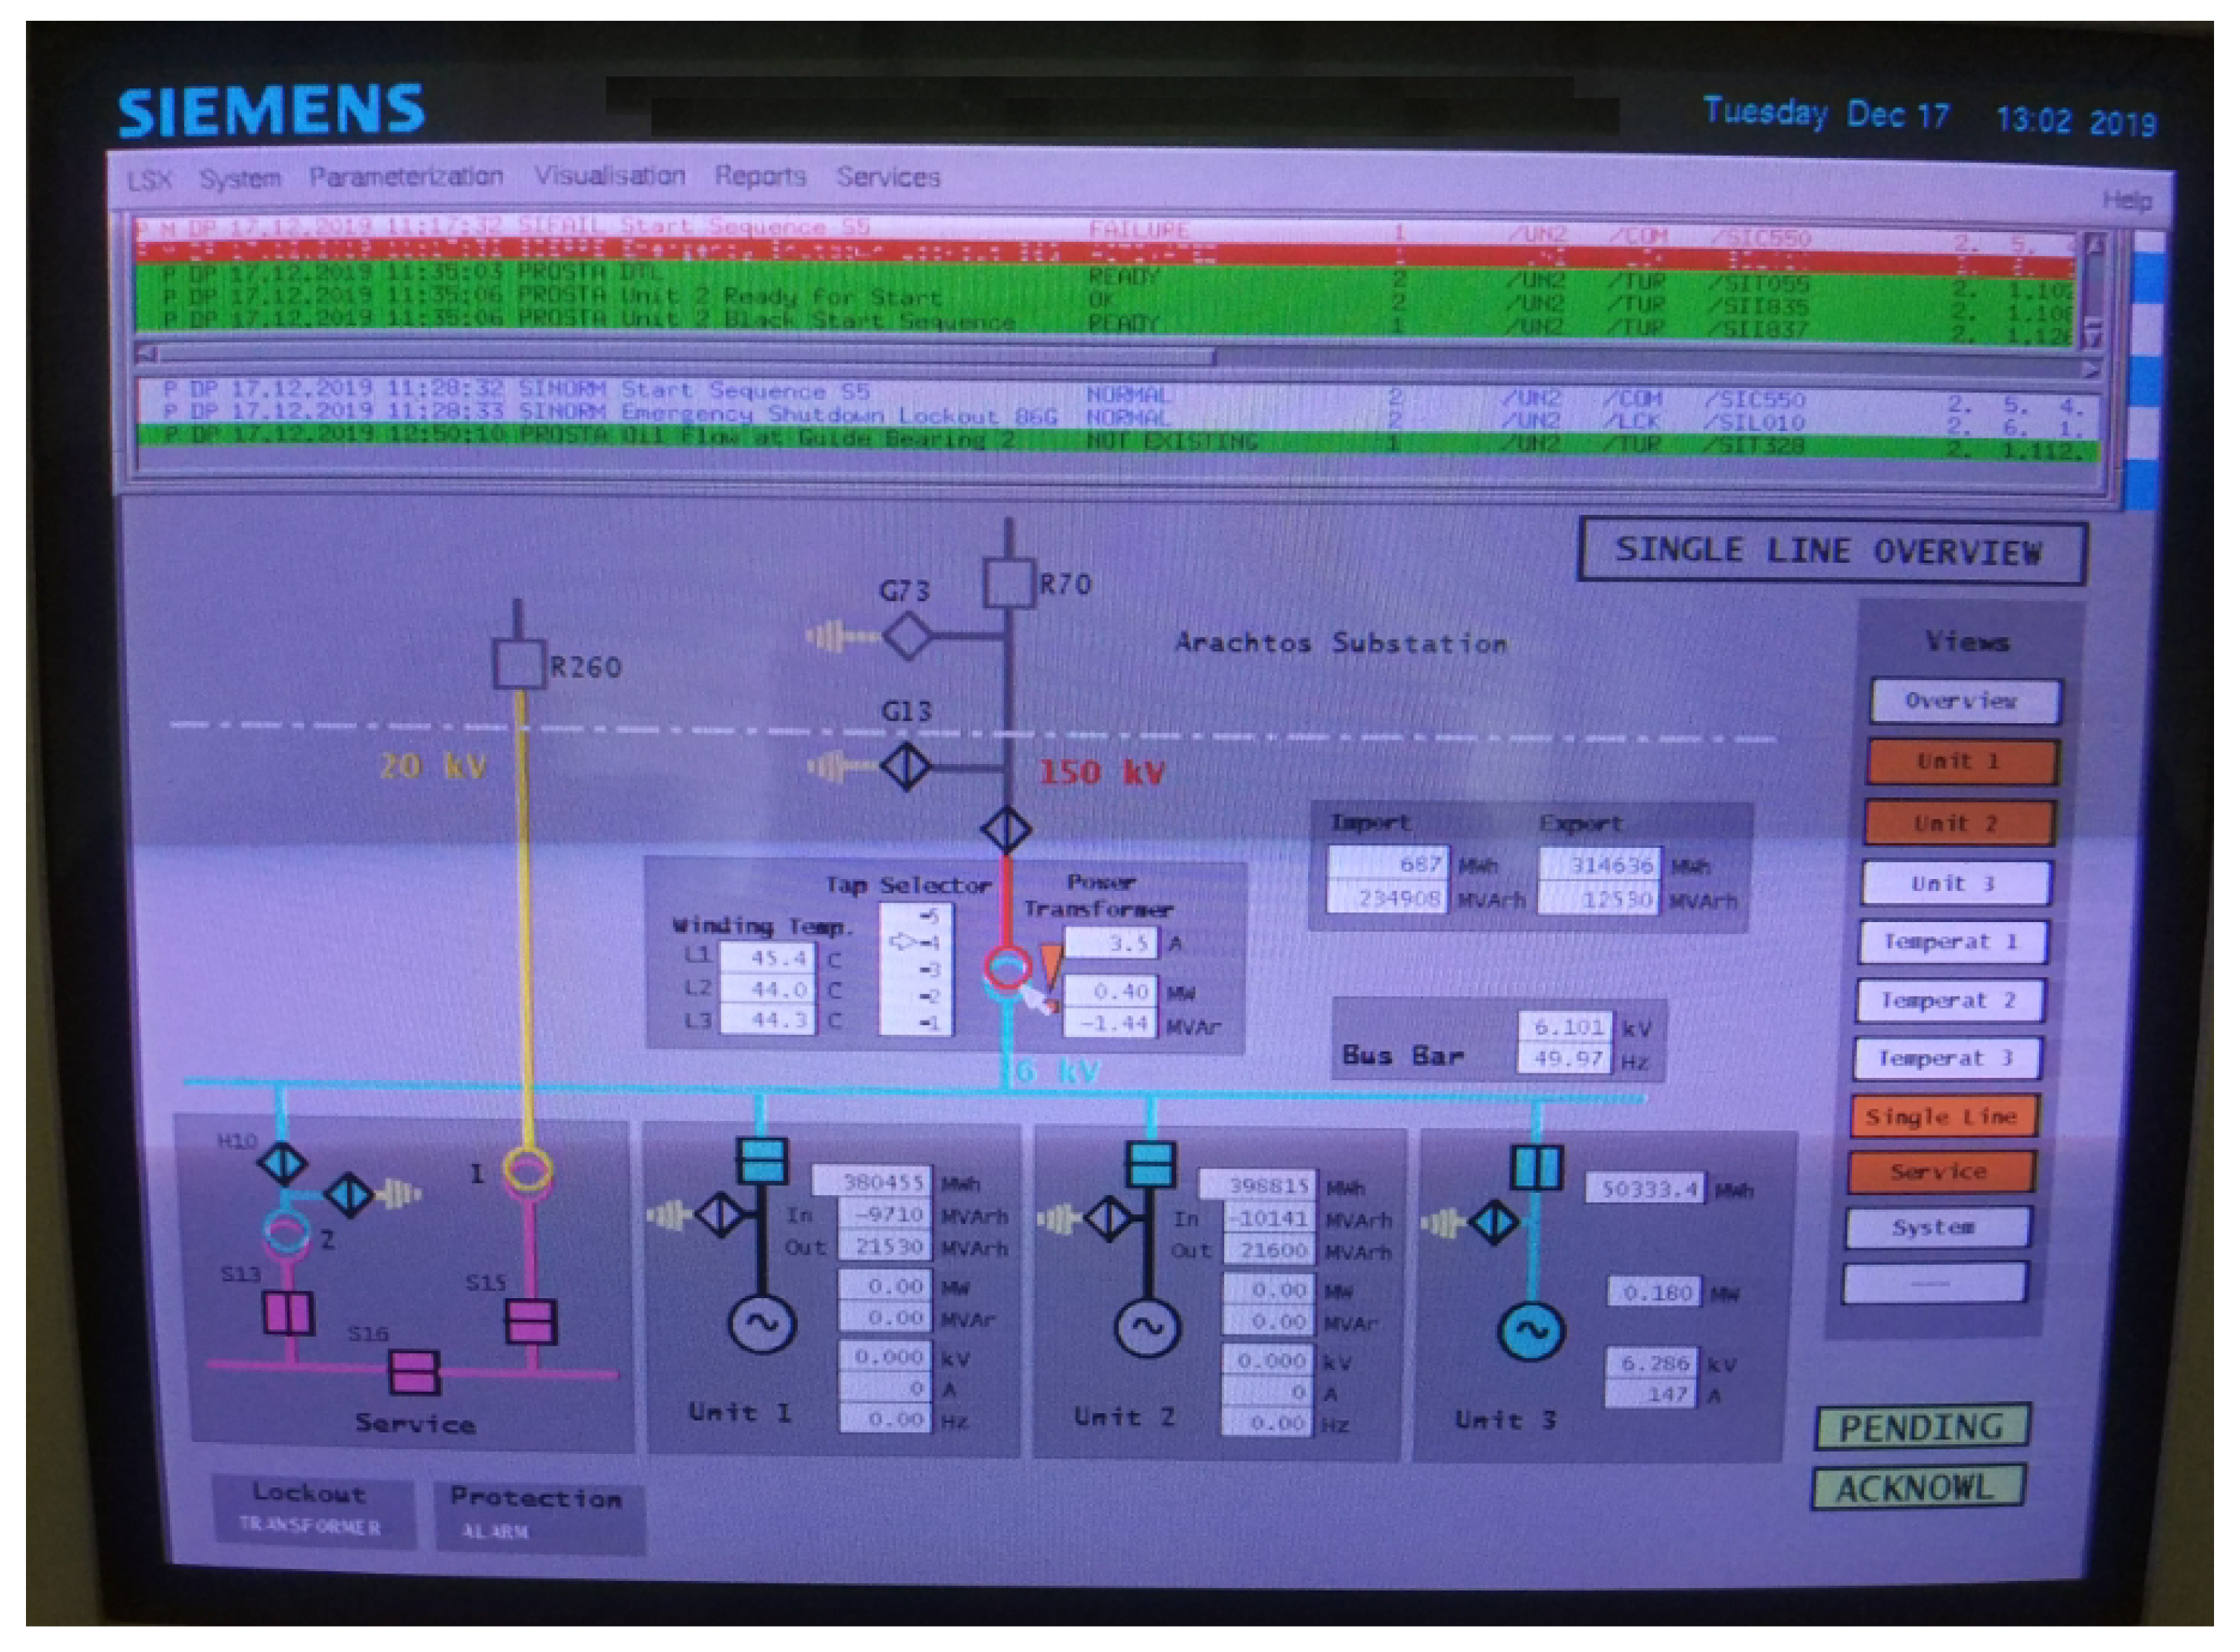Toggle the H10 disconnector switch

pos(282,1163)
